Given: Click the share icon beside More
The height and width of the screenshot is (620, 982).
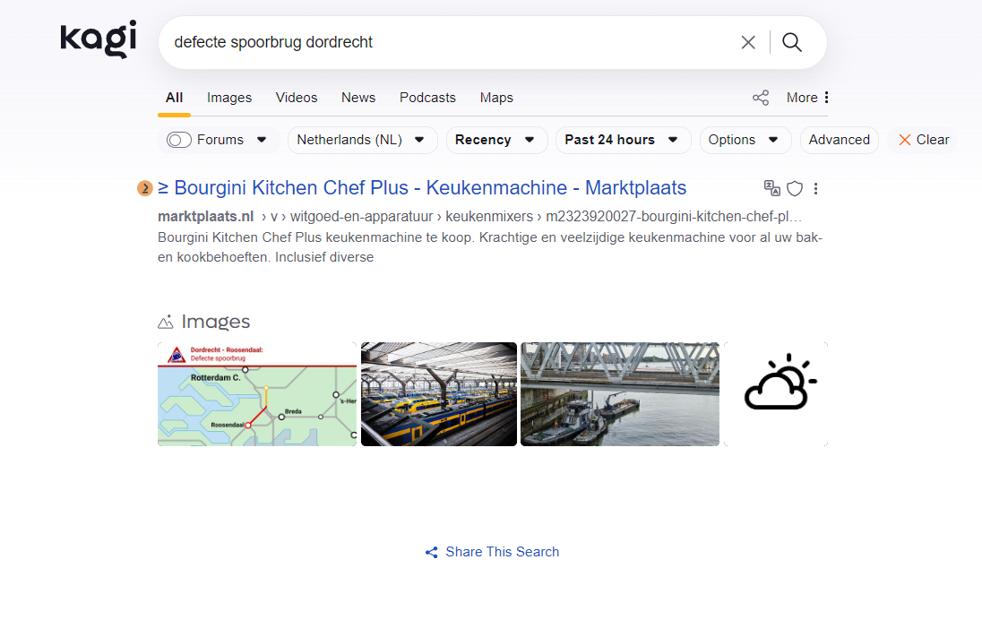Looking at the screenshot, I should pos(761,98).
